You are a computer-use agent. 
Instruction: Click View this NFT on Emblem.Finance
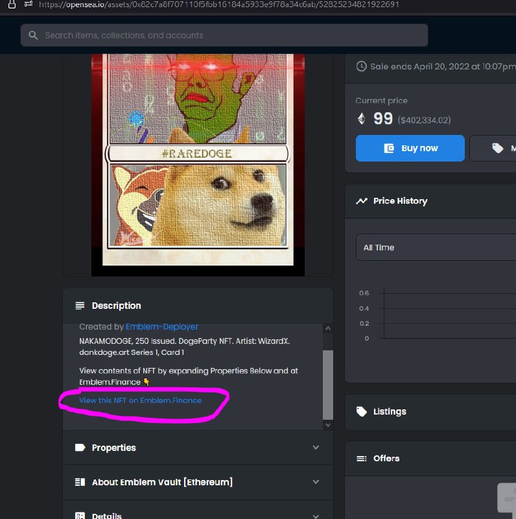click(x=140, y=400)
